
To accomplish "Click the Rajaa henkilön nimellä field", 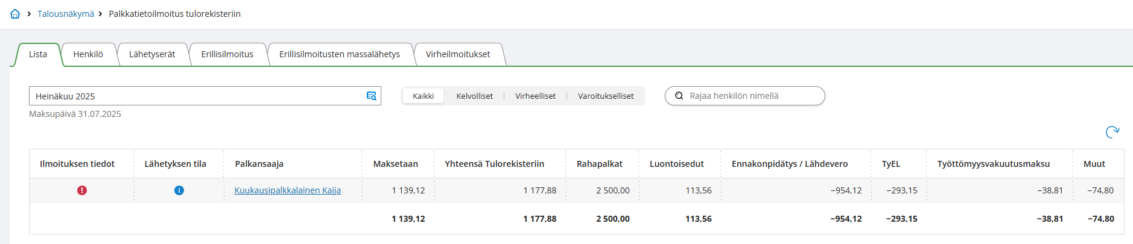I will [751, 96].
